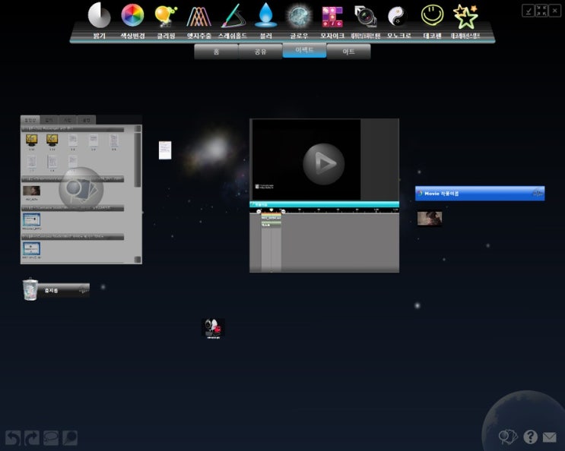Click the 휴지통 trash bin

click(30, 289)
